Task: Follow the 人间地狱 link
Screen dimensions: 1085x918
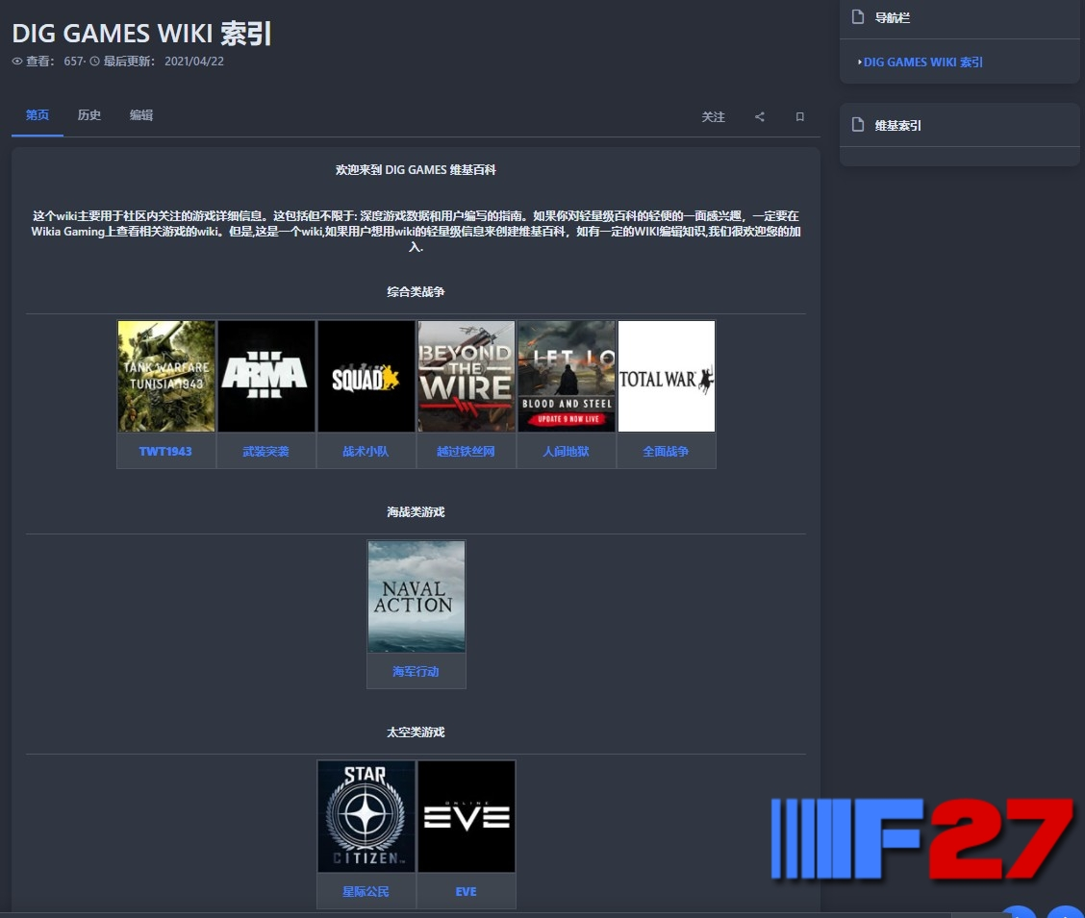Action: point(566,452)
